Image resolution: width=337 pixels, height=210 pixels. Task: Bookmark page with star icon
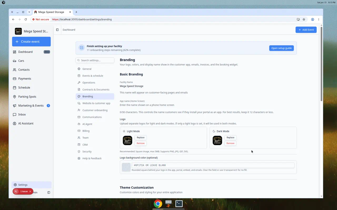tap(304, 19)
